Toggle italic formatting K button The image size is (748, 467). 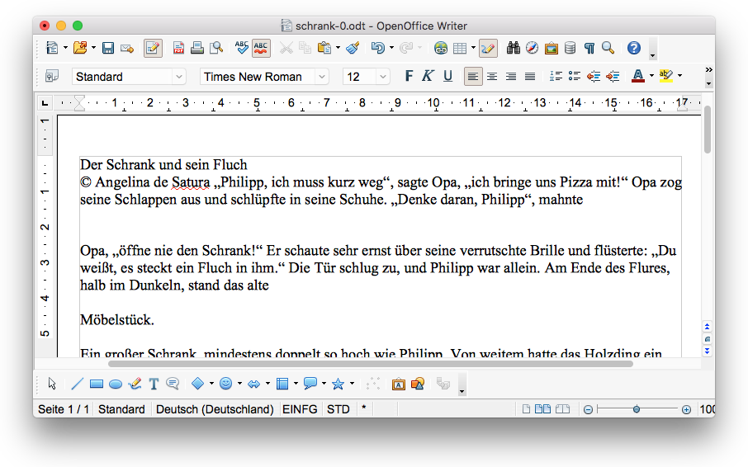tap(428, 76)
